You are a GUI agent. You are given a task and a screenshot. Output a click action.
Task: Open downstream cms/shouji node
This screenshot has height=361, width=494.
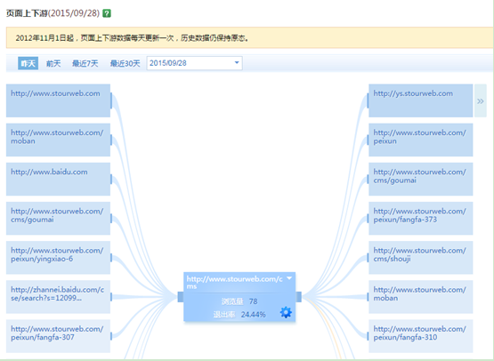[x=421, y=258]
